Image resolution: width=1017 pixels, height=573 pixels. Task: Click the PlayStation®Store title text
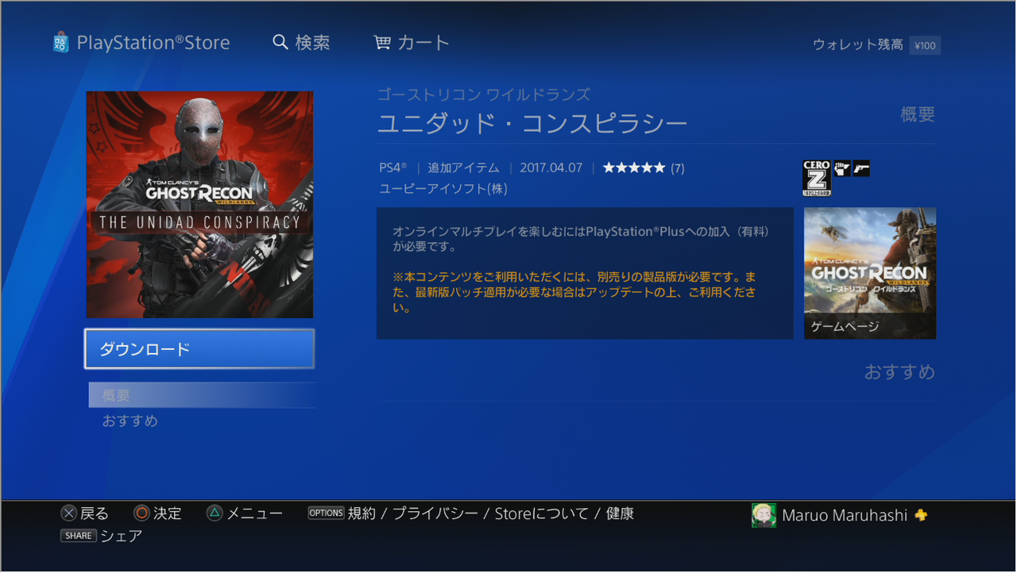pos(153,43)
